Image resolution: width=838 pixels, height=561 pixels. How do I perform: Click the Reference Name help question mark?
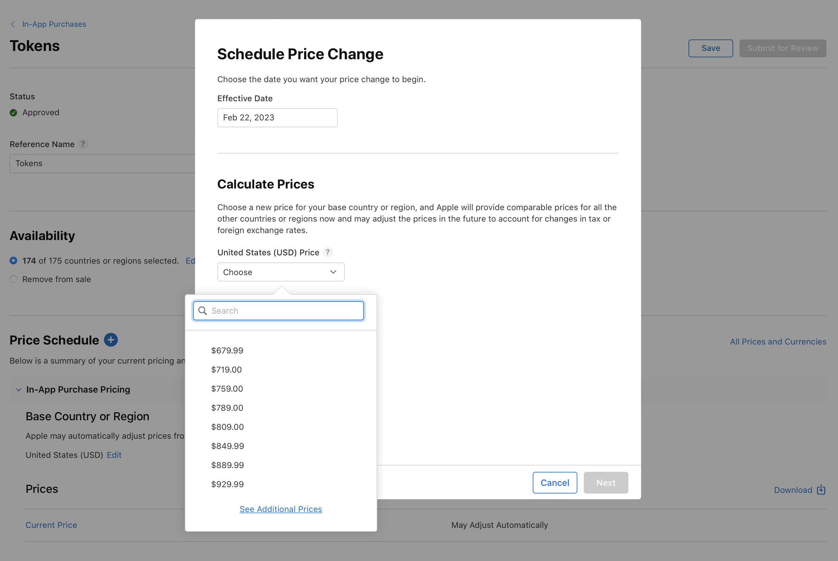tap(83, 144)
